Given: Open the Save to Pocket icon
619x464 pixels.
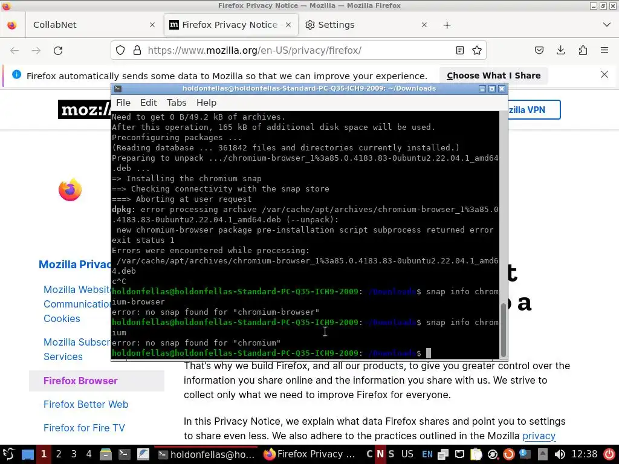Looking at the screenshot, I should (x=539, y=51).
